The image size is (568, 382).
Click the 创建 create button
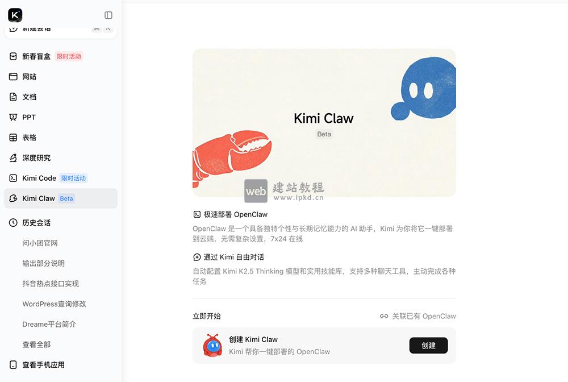click(428, 345)
